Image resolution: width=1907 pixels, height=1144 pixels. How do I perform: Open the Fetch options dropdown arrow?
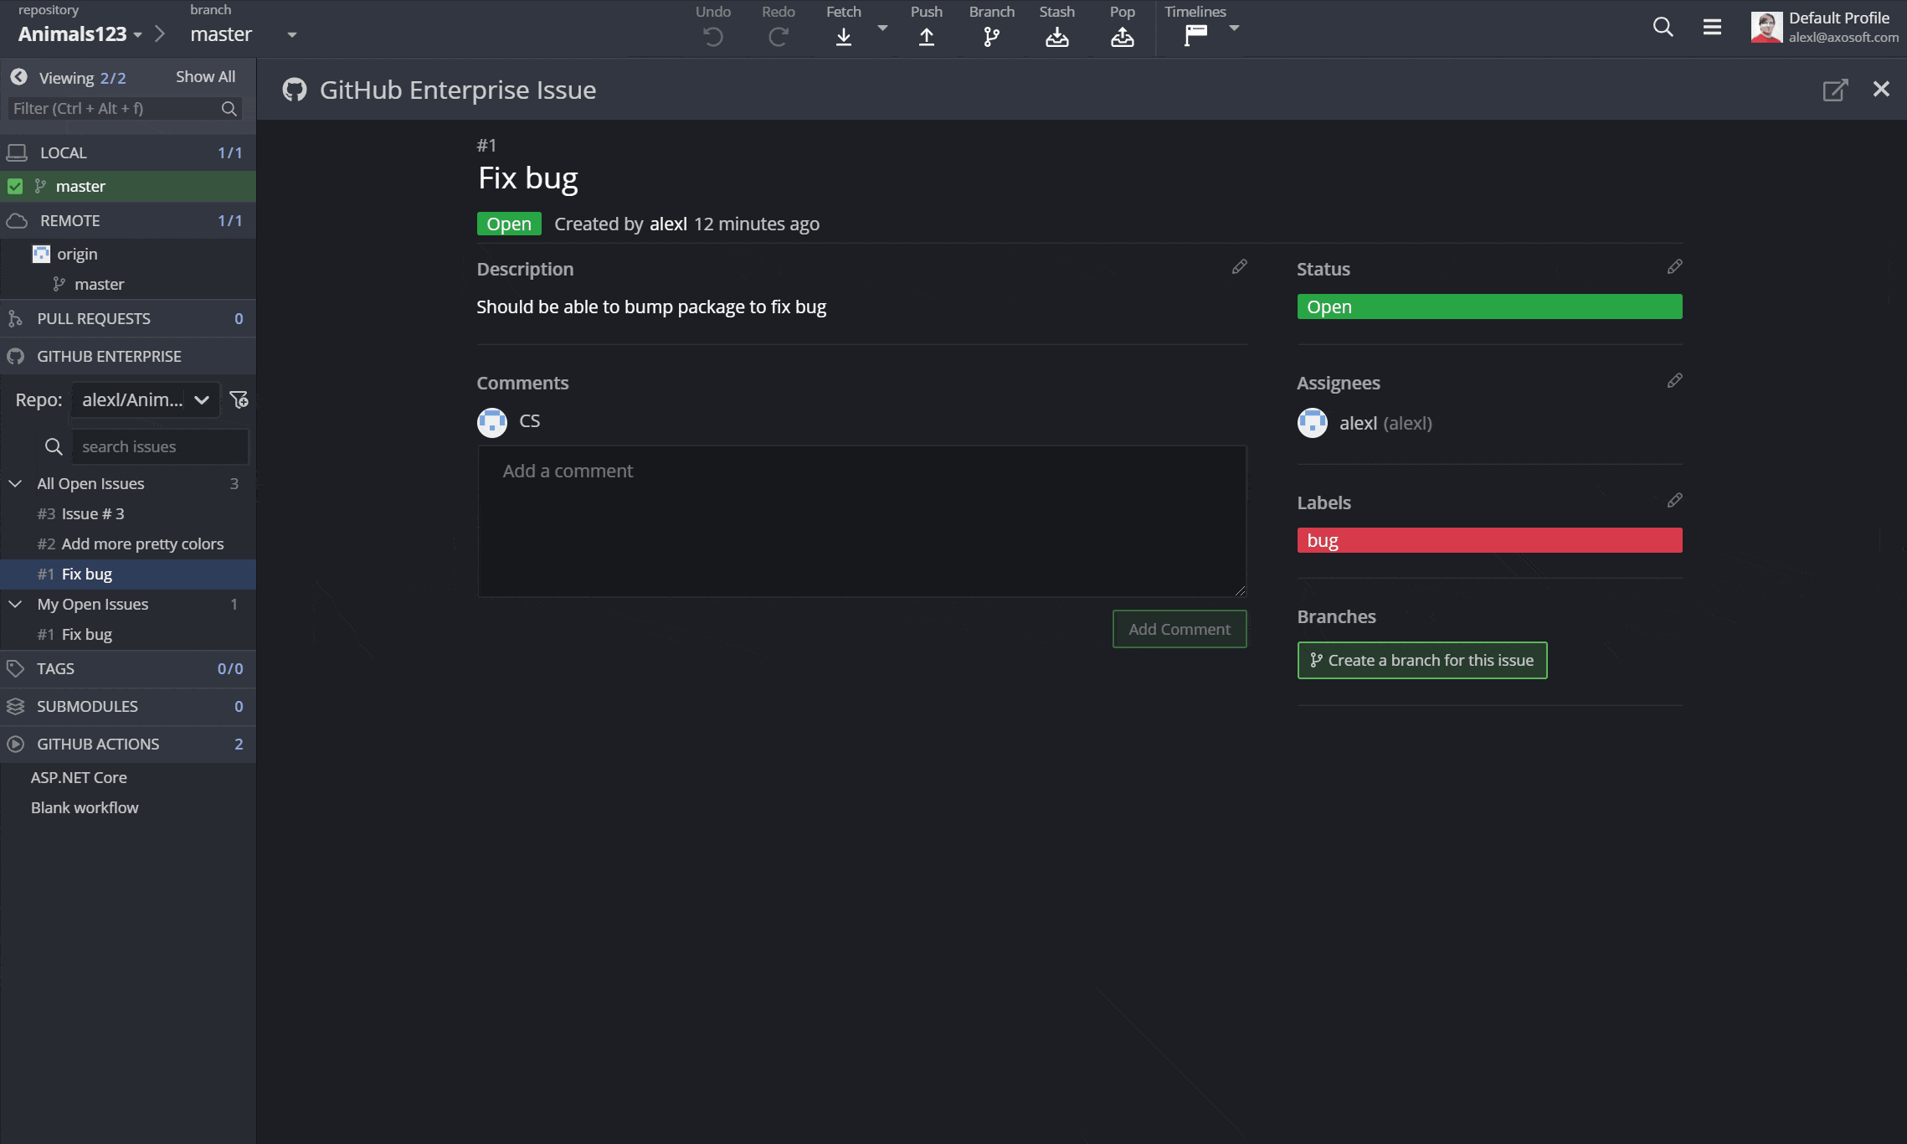882,28
